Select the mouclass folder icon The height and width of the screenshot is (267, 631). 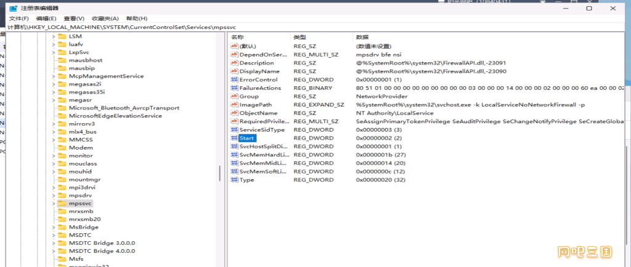[x=62, y=164]
